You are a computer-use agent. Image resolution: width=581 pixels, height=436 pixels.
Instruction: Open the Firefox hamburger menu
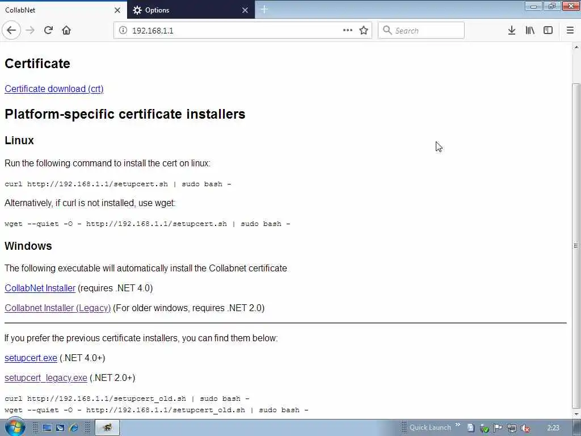(x=570, y=30)
